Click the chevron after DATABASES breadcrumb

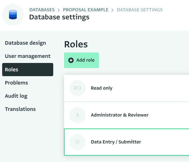[x=59, y=10]
